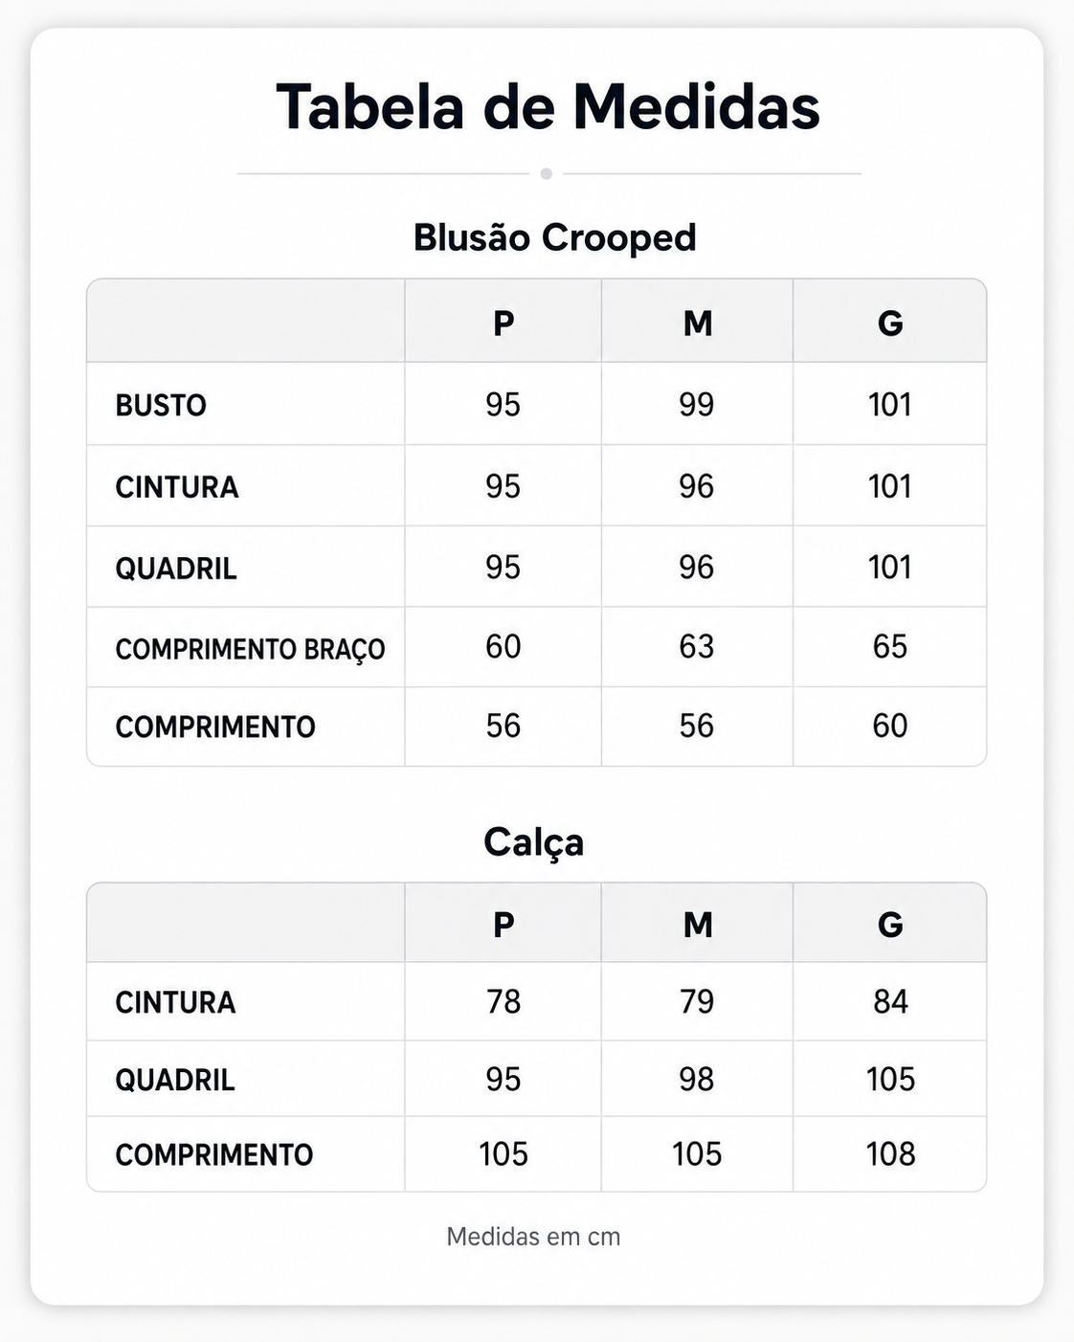Click Blusão COMPRIMENTO value 60 for size G
Image resolution: width=1074 pixels, height=1342 pixels.
click(x=890, y=727)
